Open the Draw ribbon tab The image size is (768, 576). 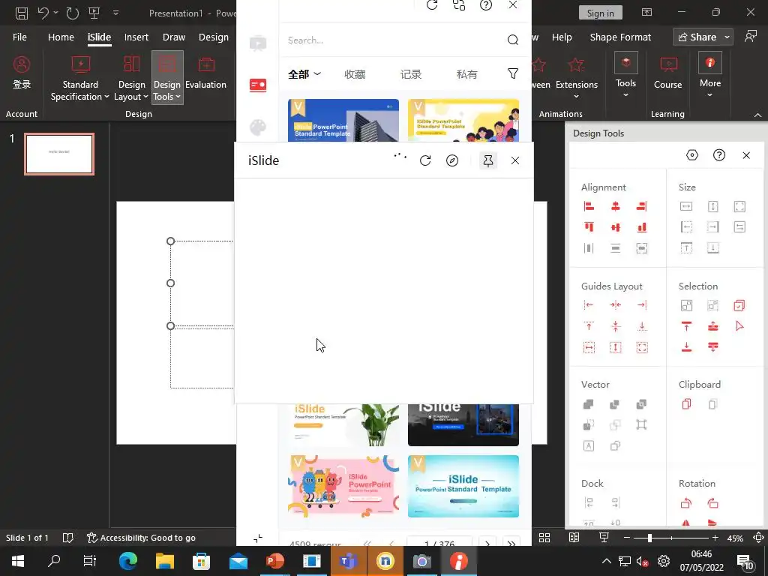pyautogui.click(x=174, y=37)
